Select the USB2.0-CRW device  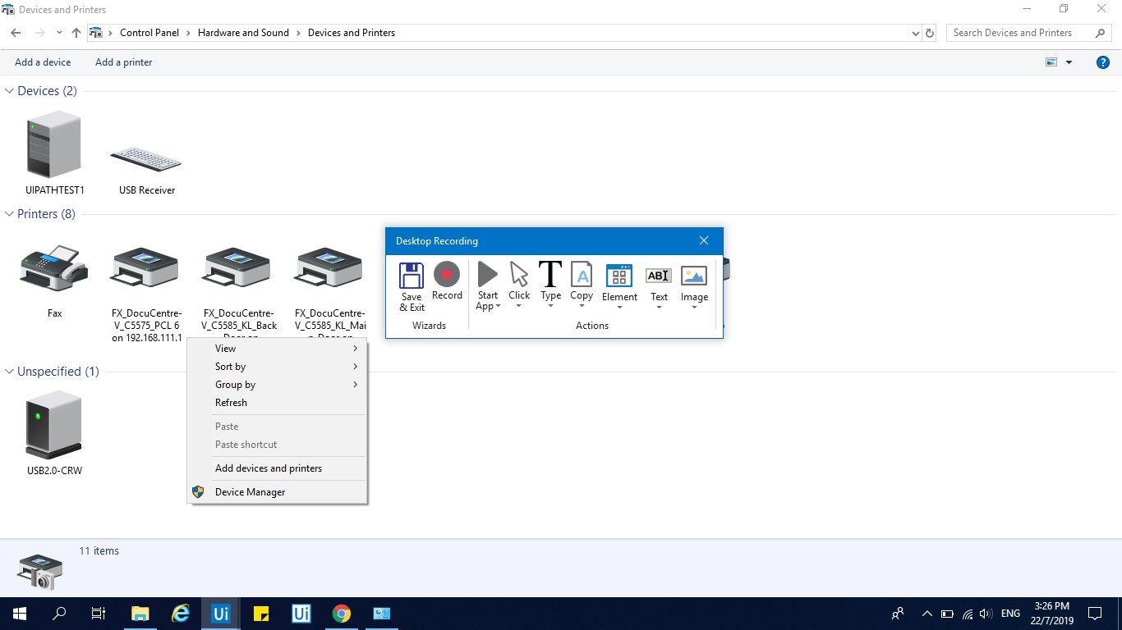click(x=54, y=434)
